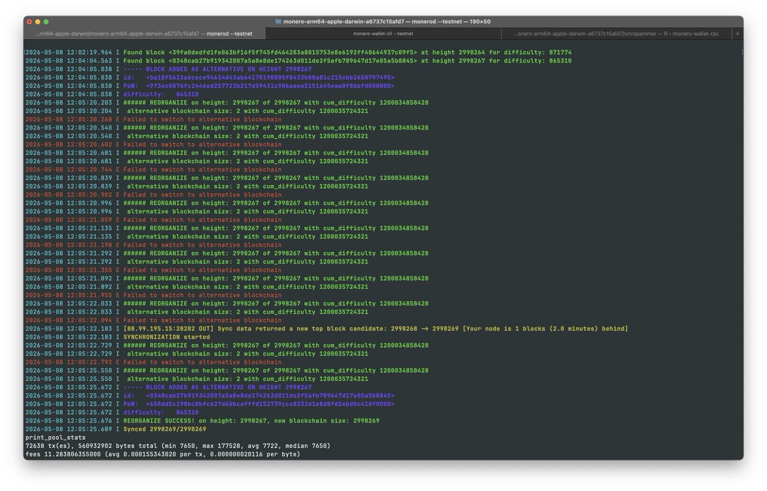Screen dimensions: 767x491
Task: Click the PoW line starting 973ec0876fc
Action: coord(210,86)
